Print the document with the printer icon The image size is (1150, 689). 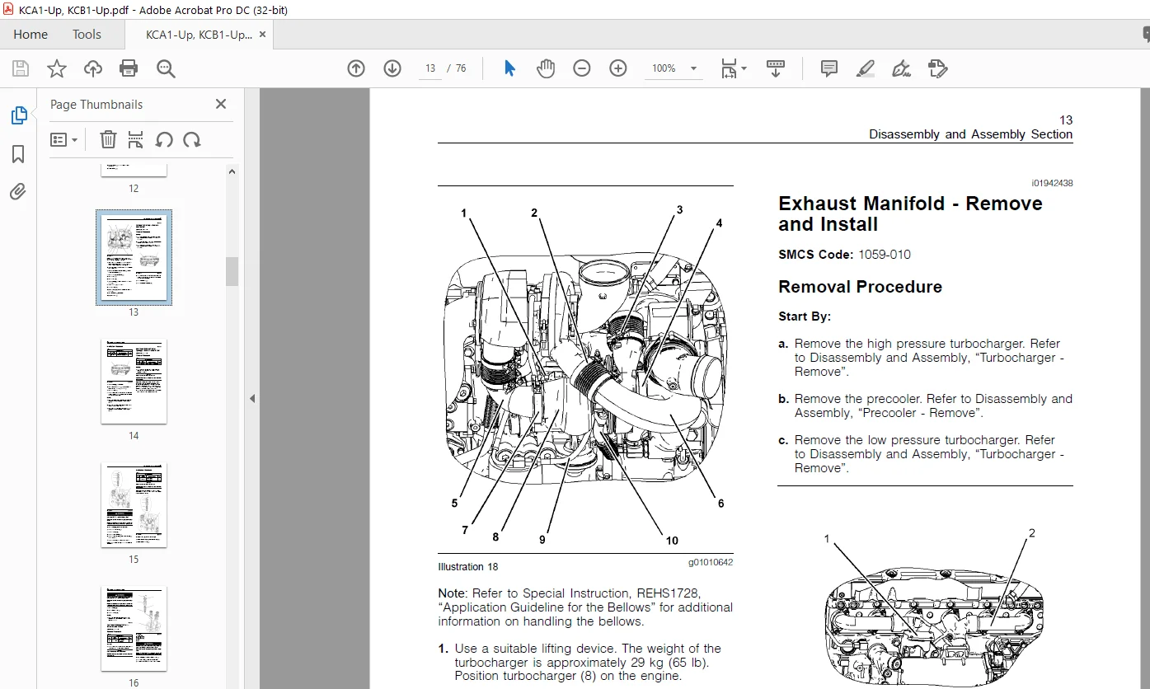[129, 68]
